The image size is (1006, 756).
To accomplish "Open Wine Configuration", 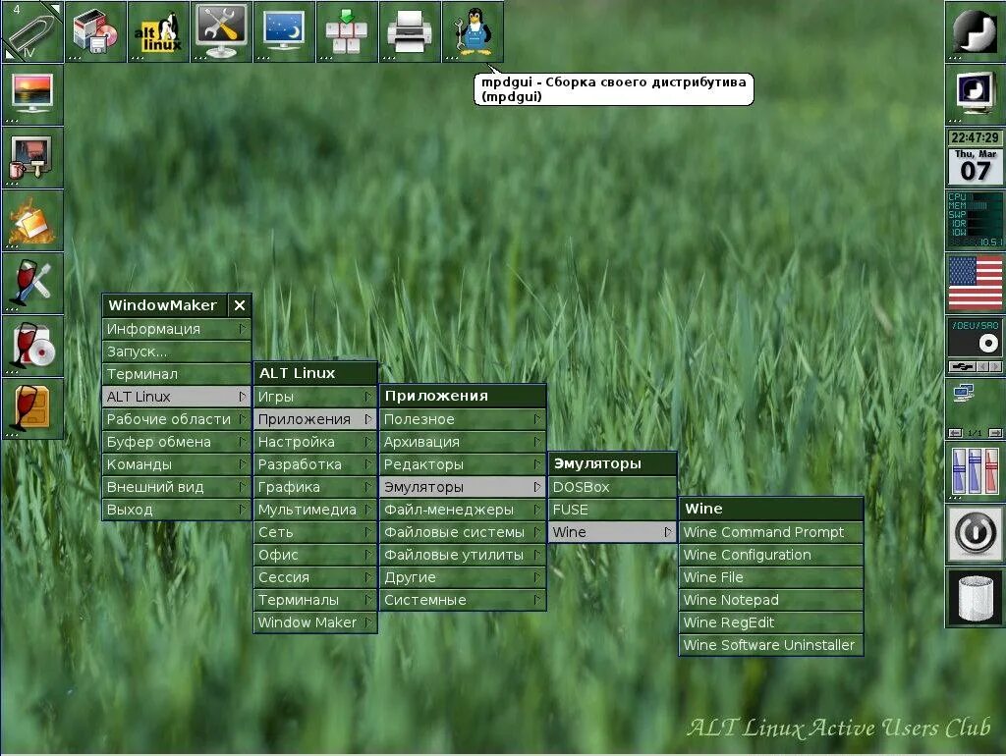I will (x=770, y=555).
